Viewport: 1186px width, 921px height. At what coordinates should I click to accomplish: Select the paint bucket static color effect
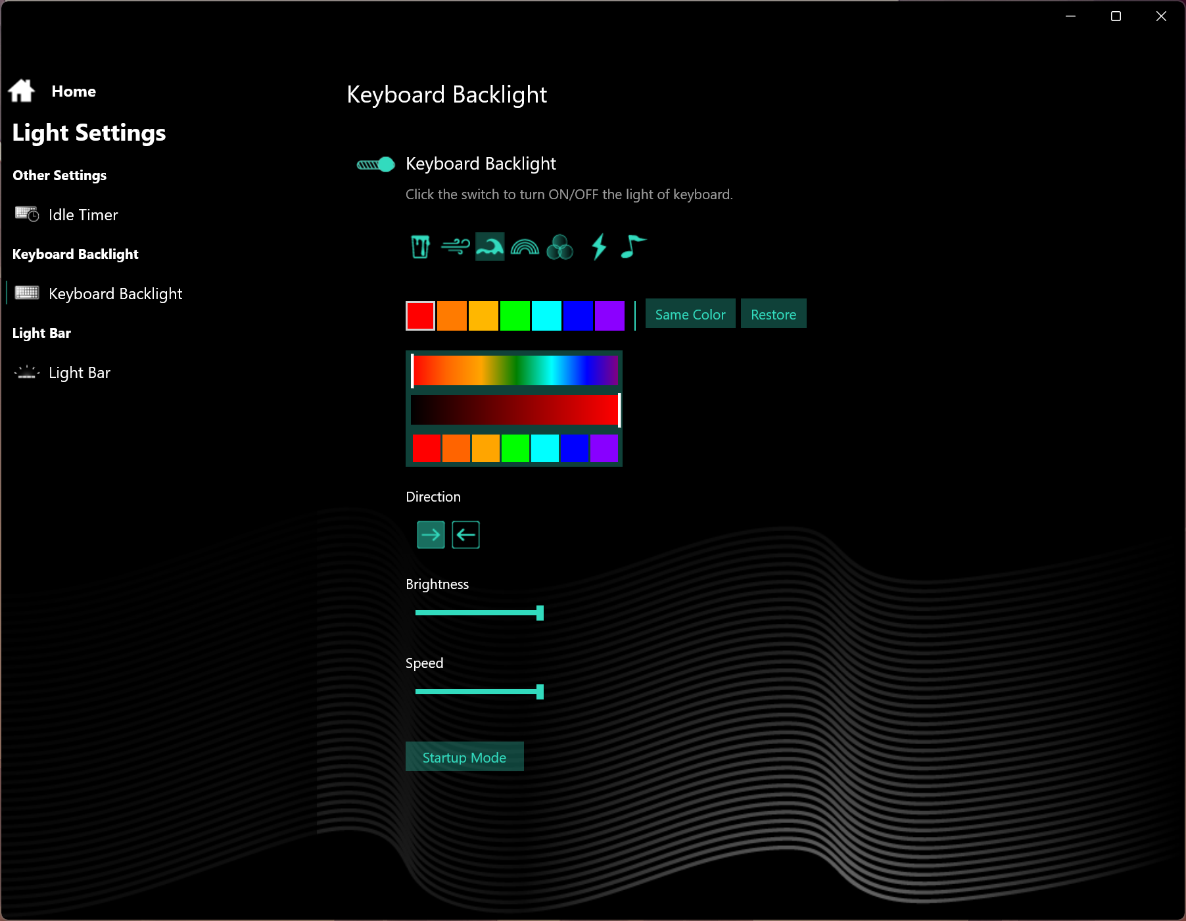(420, 247)
